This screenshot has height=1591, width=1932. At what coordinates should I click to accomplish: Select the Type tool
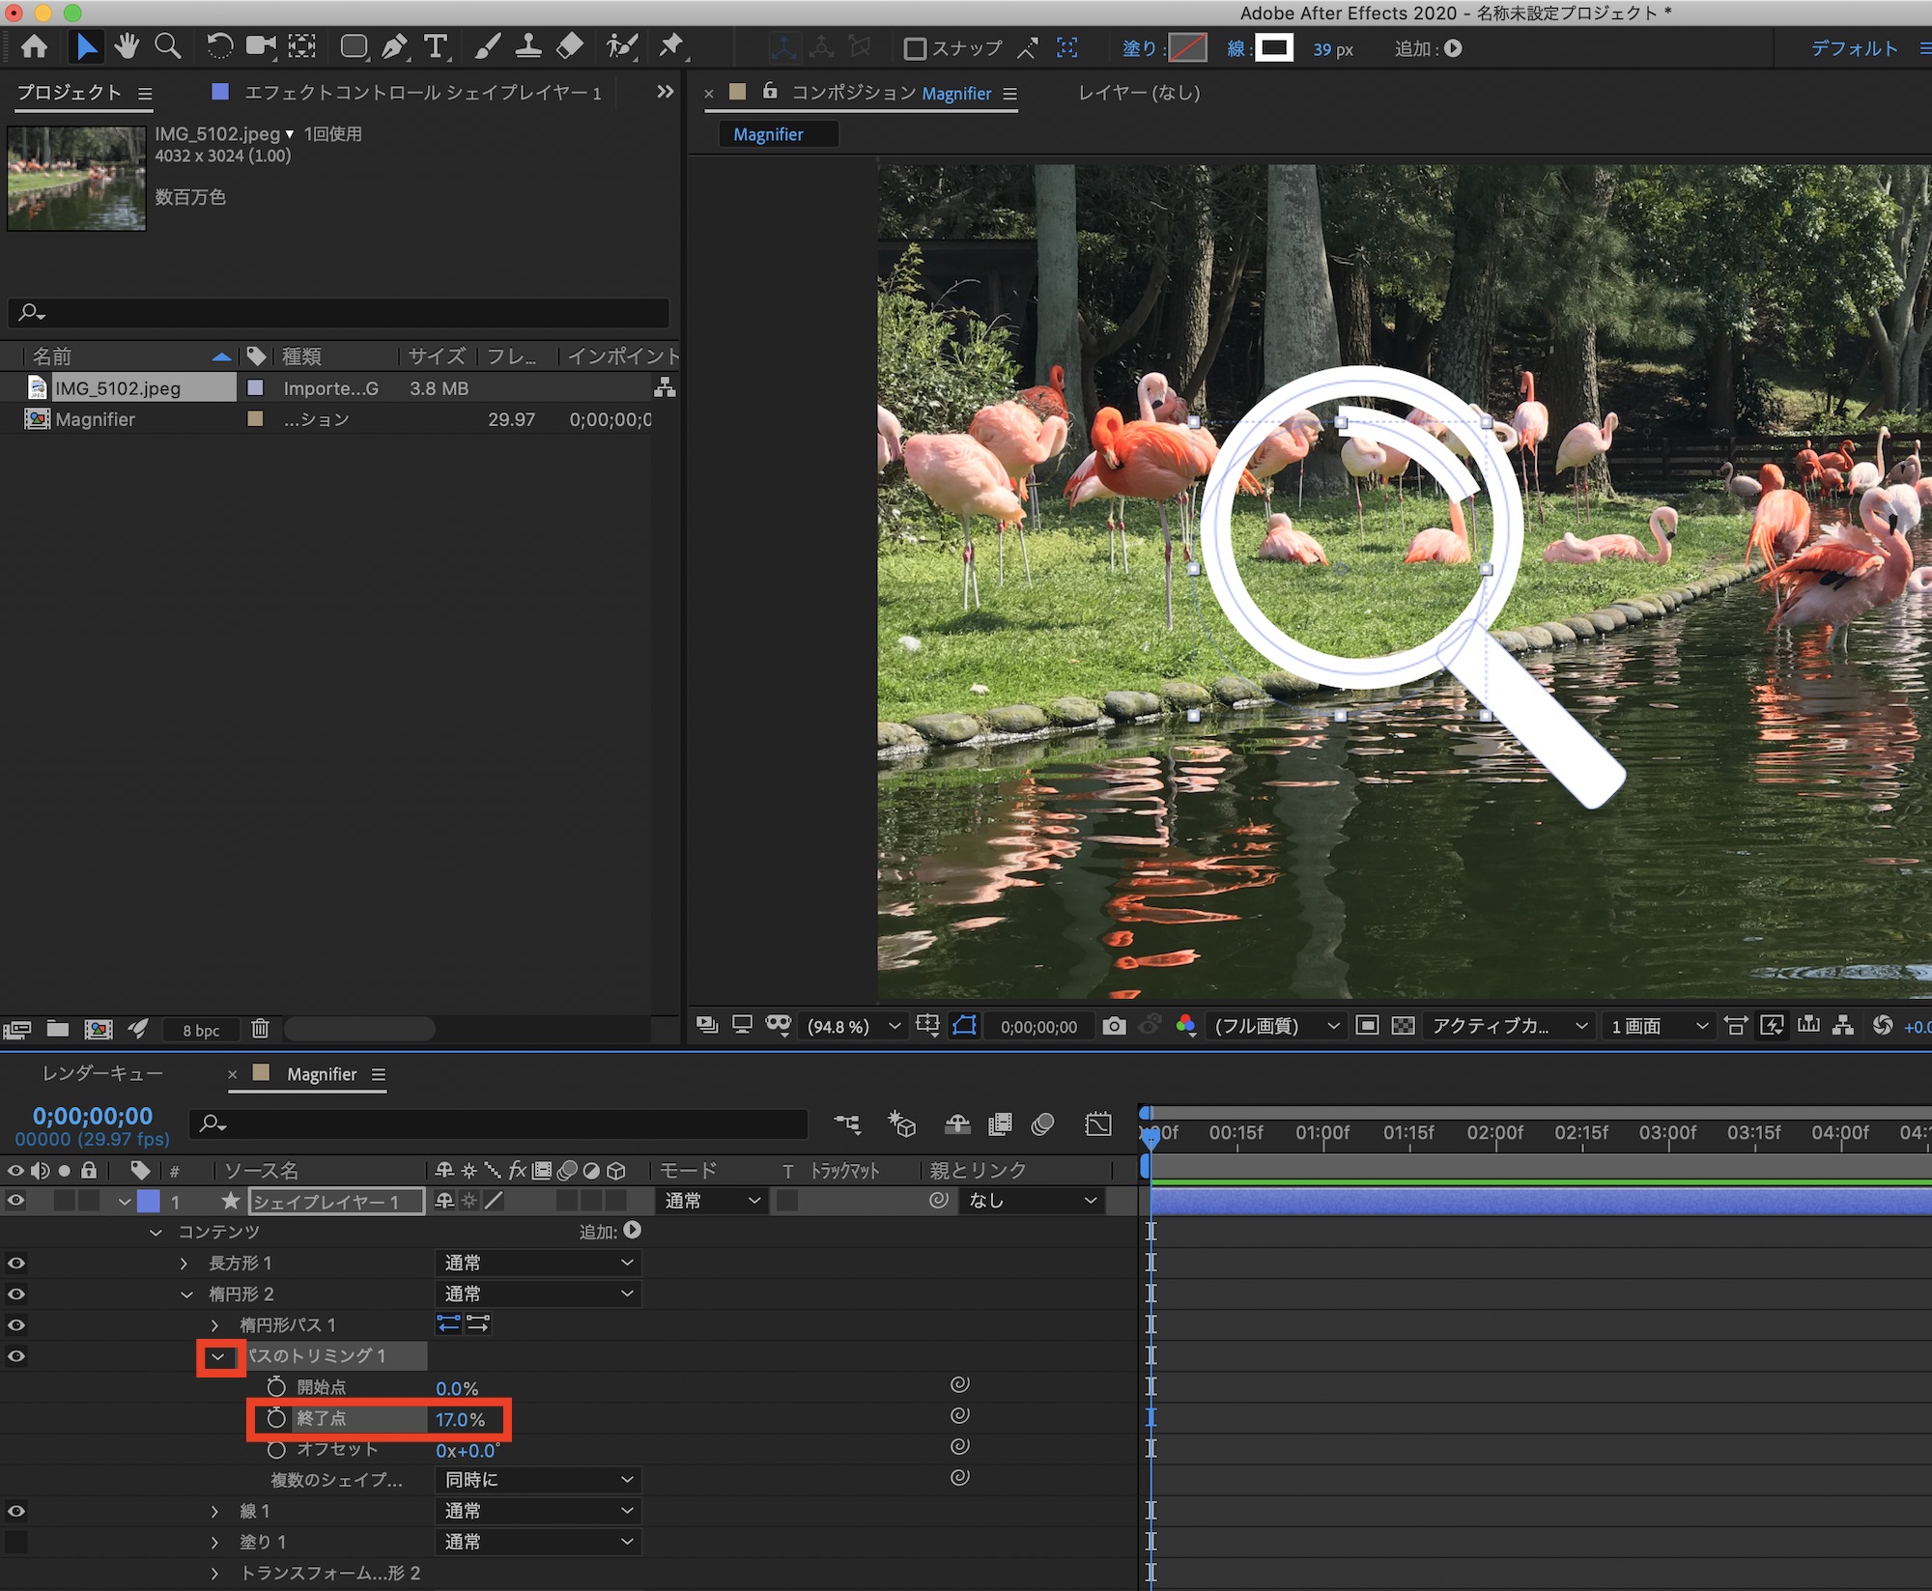(436, 46)
